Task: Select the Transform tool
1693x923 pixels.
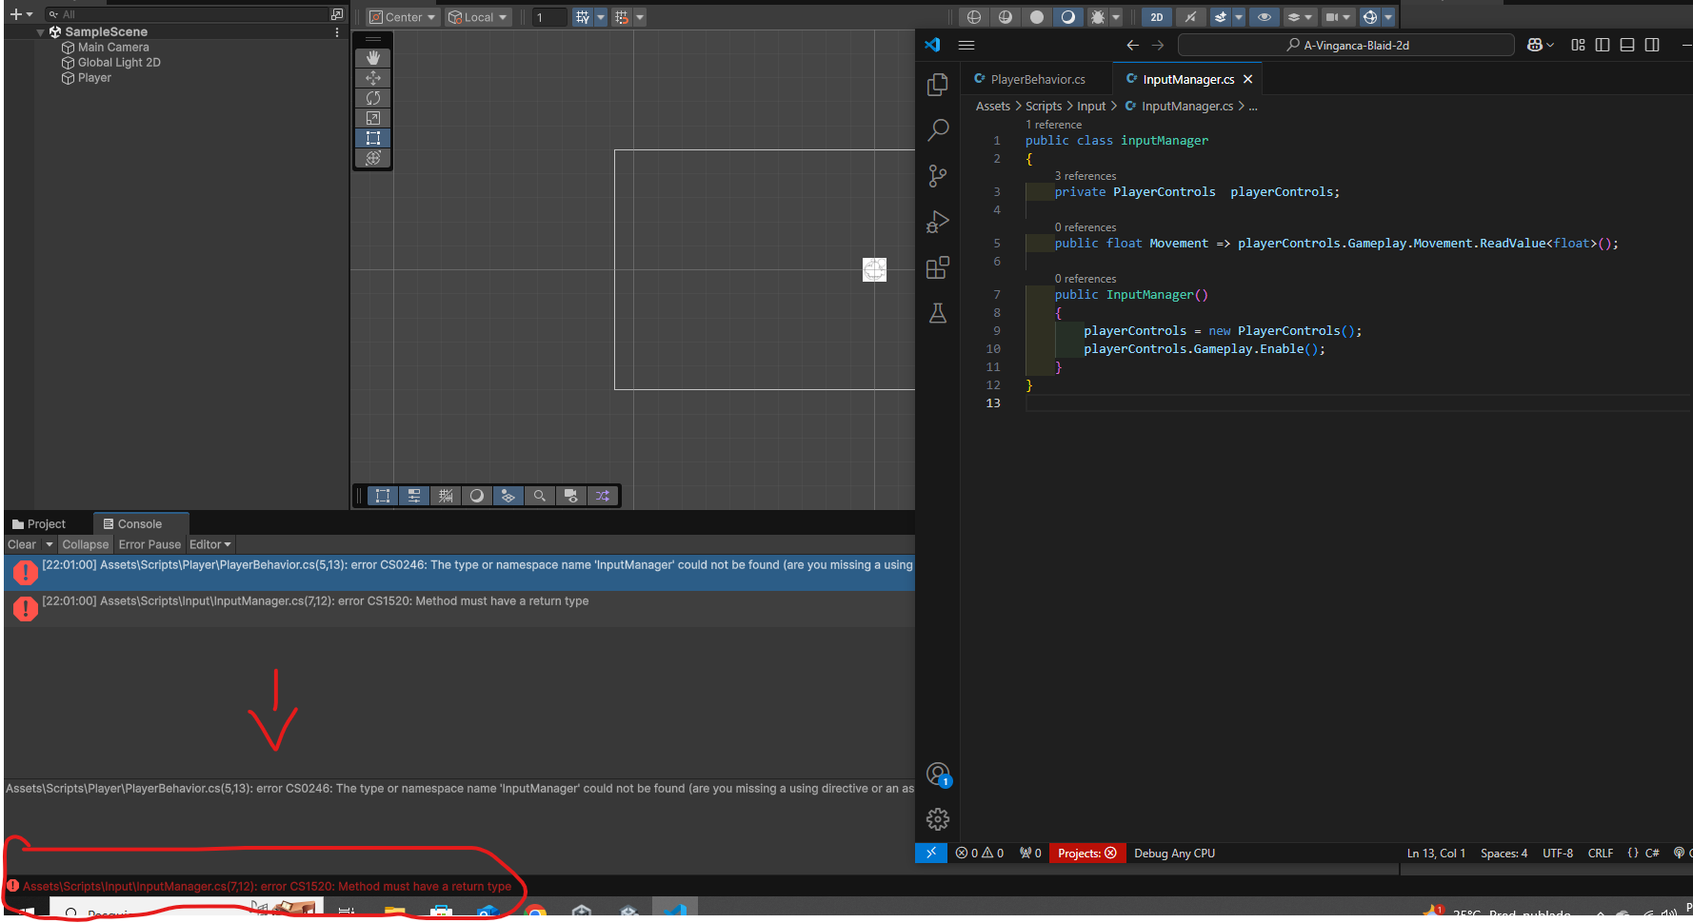Action: pos(373,158)
